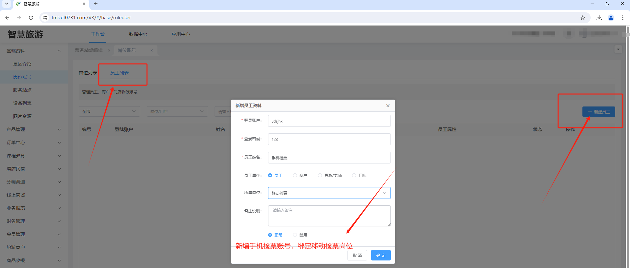Image resolution: width=630 pixels, height=268 pixels.
Task: Open the 所属岗位 dropdown
Action: [x=329, y=193]
